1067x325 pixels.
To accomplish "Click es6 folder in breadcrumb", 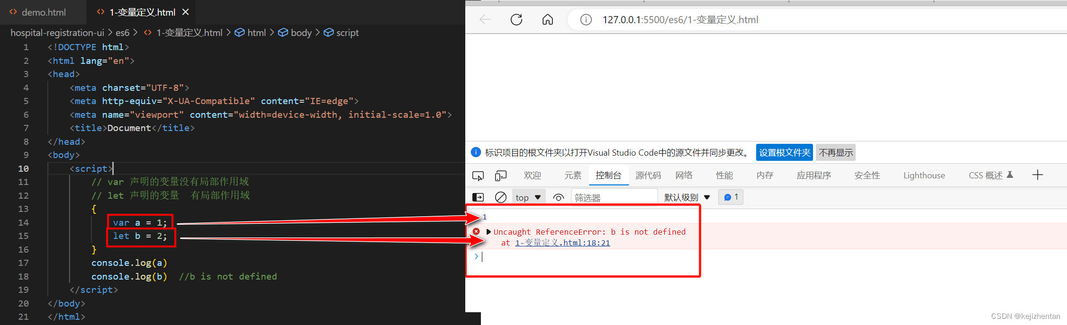I will [x=122, y=33].
